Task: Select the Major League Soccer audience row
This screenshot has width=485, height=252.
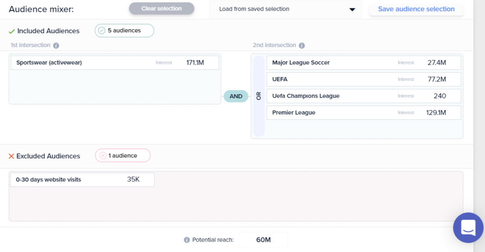Action: tap(364, 63)
